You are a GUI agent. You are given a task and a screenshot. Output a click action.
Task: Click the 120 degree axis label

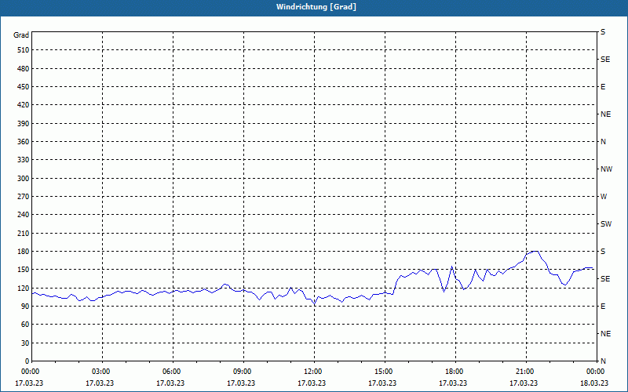[x=24, y=288]
